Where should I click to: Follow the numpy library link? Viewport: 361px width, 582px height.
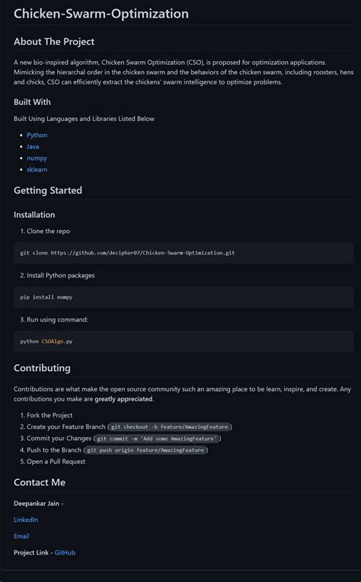point(37,158)
